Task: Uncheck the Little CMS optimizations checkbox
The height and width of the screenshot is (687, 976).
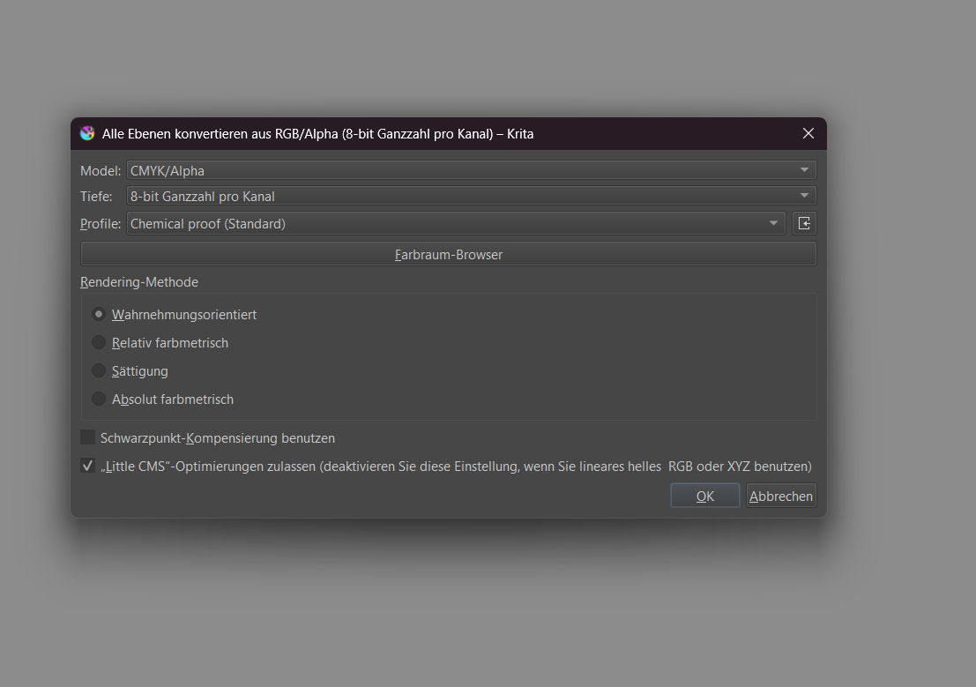Action: (88, 466)
